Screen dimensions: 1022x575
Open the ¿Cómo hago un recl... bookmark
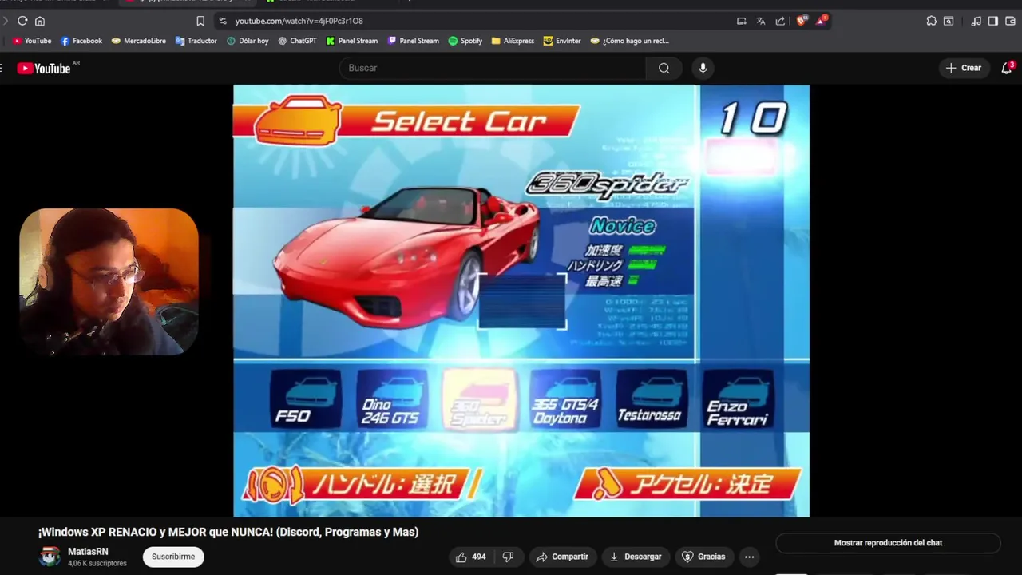[629, 41]
